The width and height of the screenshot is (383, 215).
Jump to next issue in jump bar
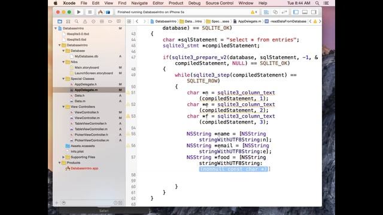point(320,21)
